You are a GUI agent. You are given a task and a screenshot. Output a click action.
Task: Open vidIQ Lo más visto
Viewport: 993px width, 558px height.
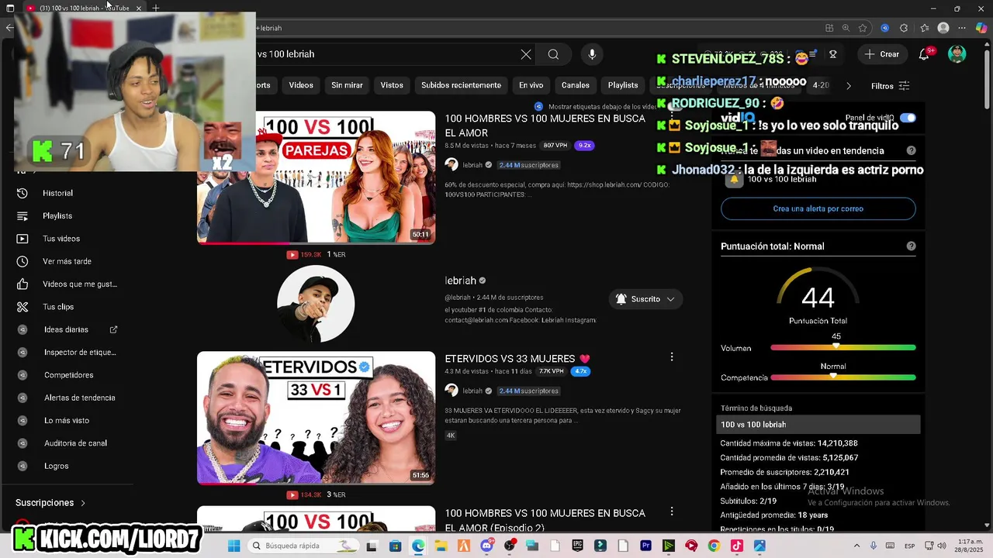click(67, 420)
